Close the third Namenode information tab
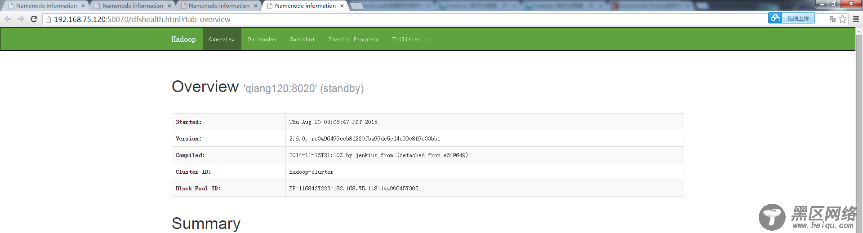The width and height of the screenshot is (863, 233). point(256,6)
